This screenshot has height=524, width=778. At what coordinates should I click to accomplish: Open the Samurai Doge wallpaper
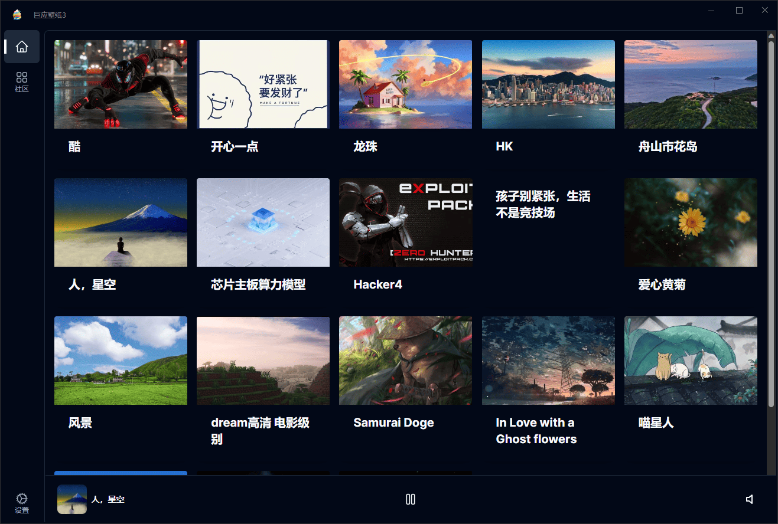pyautogui.click(x=405, y=361)
